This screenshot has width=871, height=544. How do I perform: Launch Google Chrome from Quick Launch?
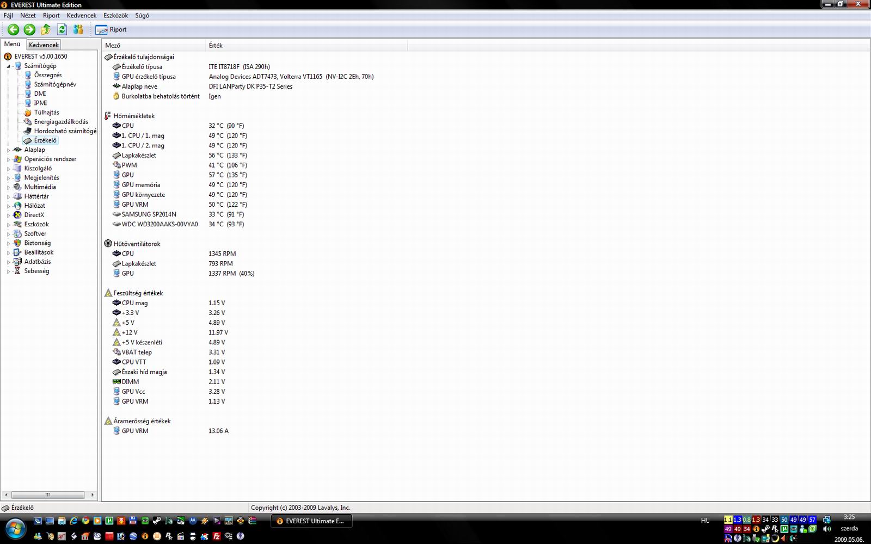pos(85,521)
